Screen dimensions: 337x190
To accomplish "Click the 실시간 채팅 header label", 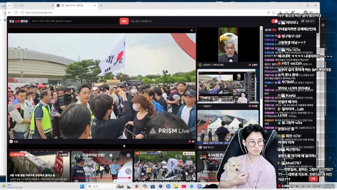I will [270, 30].
